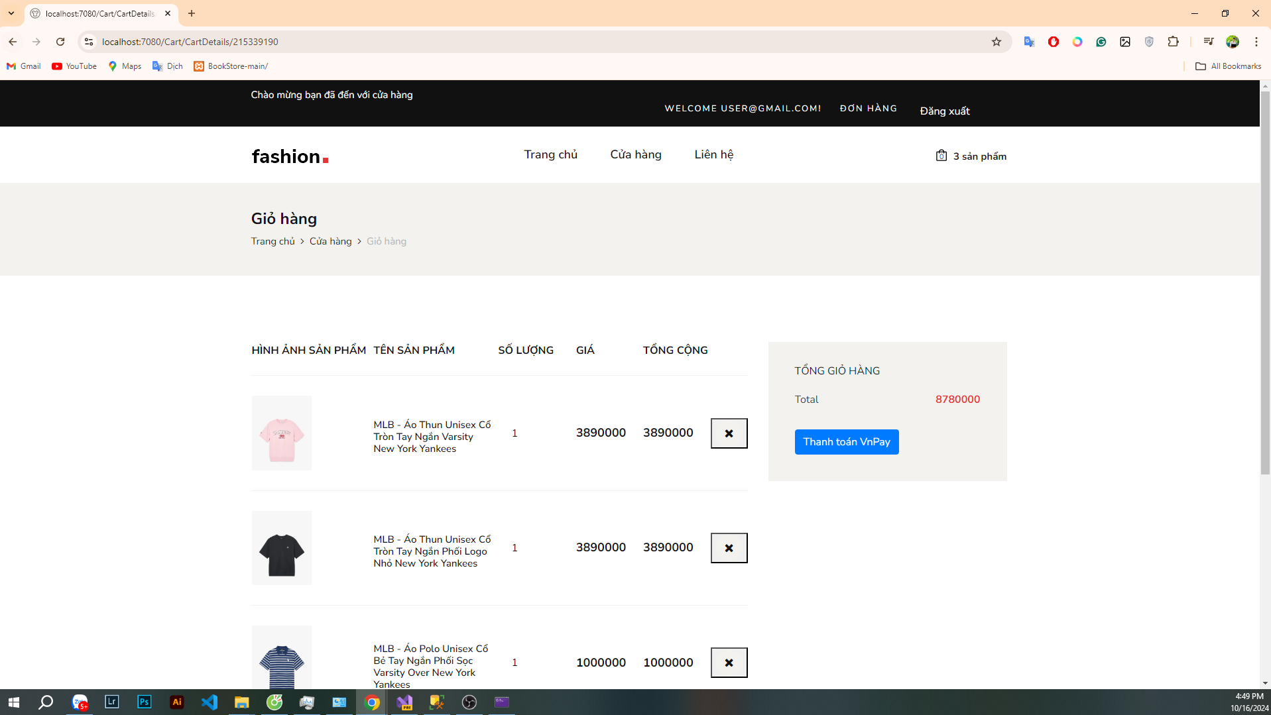Click the Cửa hàng breadcrumb link
The width and height of the screenshot is (1271, 715).
[x=330, y=241]
